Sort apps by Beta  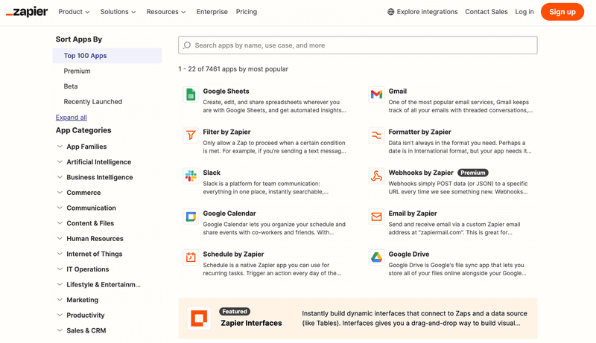[x=71, y=86]
